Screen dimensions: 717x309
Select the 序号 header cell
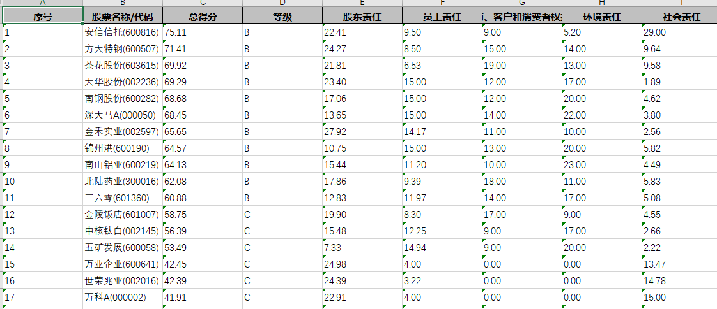43,15
